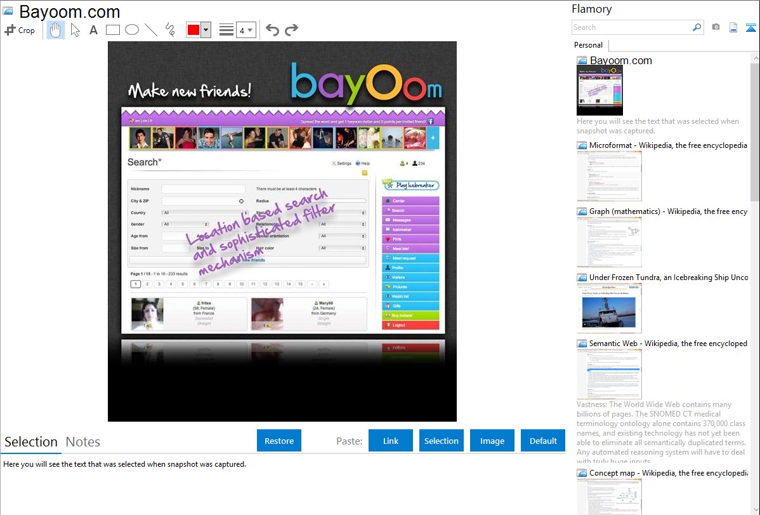Click the camera capture snapshot icon

click(716, 27)
